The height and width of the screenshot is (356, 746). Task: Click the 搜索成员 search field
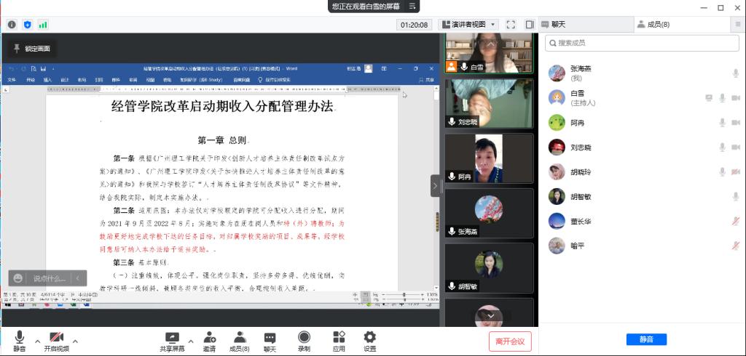pos(641,43)
